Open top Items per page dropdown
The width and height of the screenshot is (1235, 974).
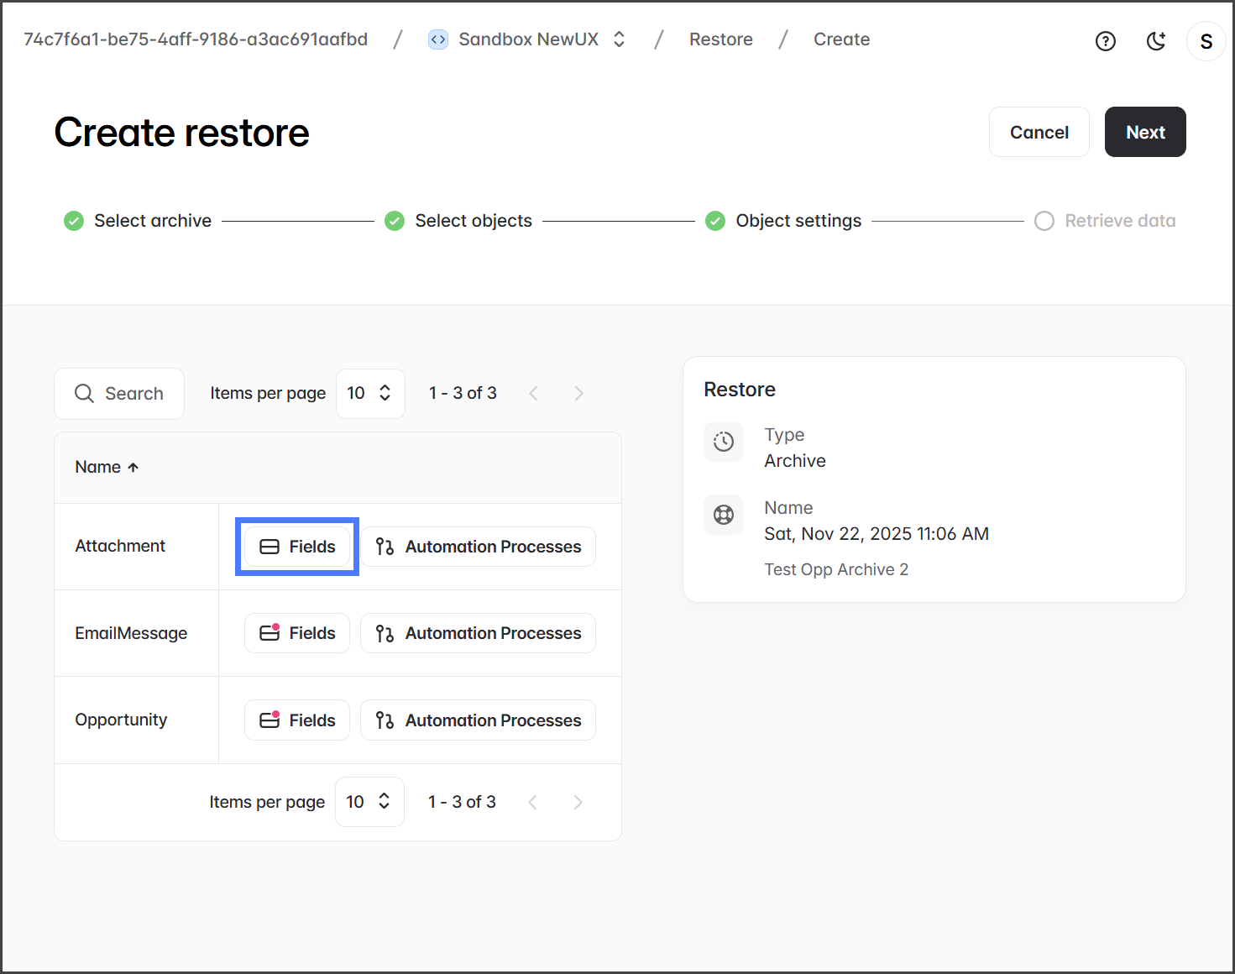369,394
